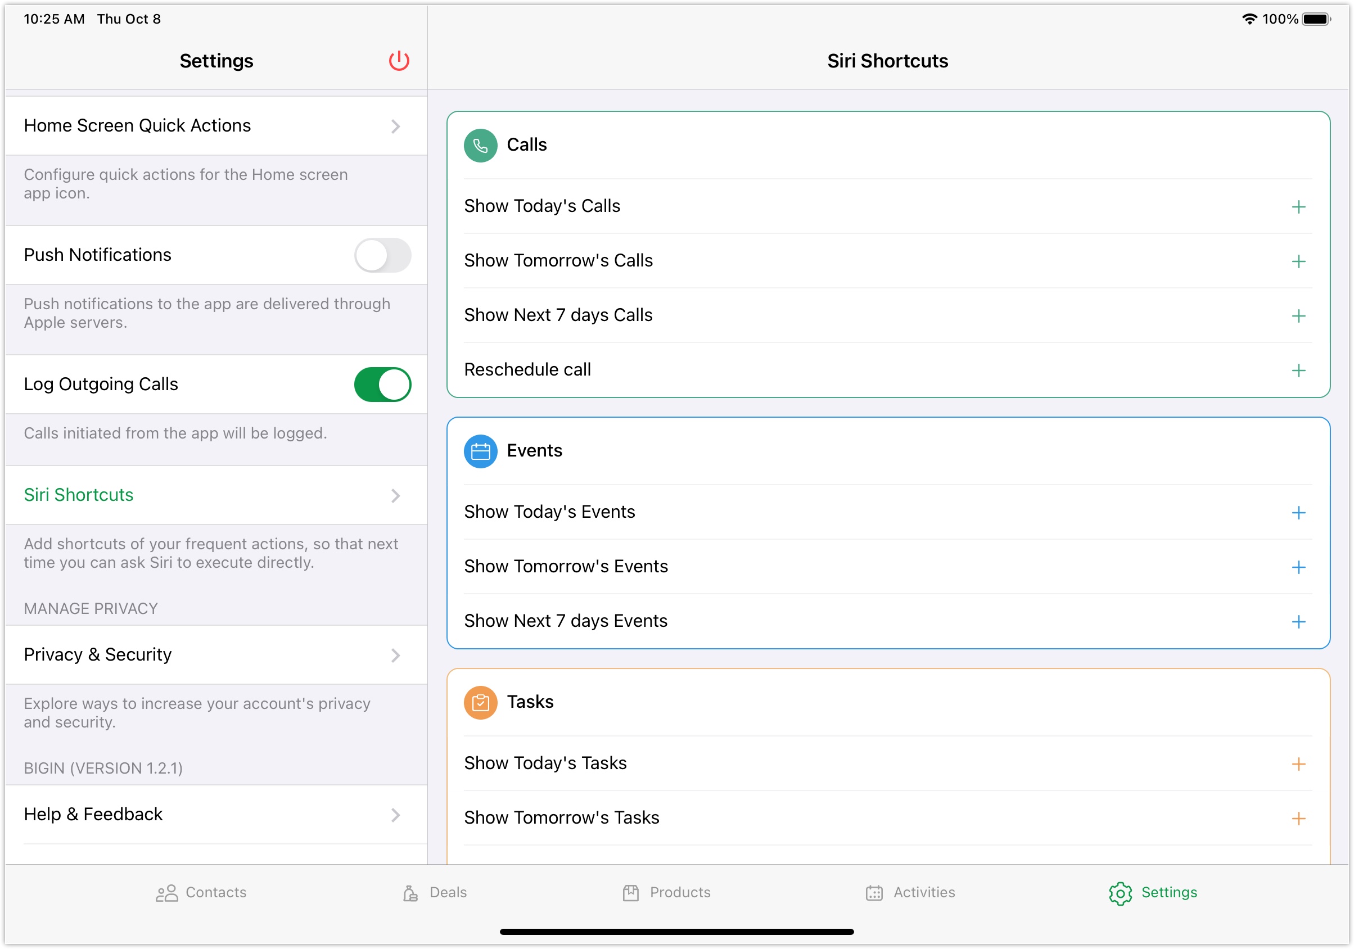Open Home Screen Quick Actions chevron
The height and width of the screenshot is (949, 1354).
[x=396, y=126]
